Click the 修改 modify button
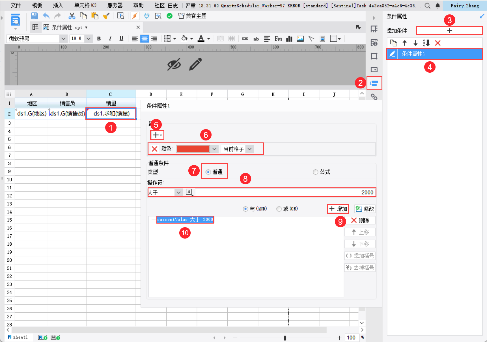Screen dimensions: 487x342 tap(365, 209)
